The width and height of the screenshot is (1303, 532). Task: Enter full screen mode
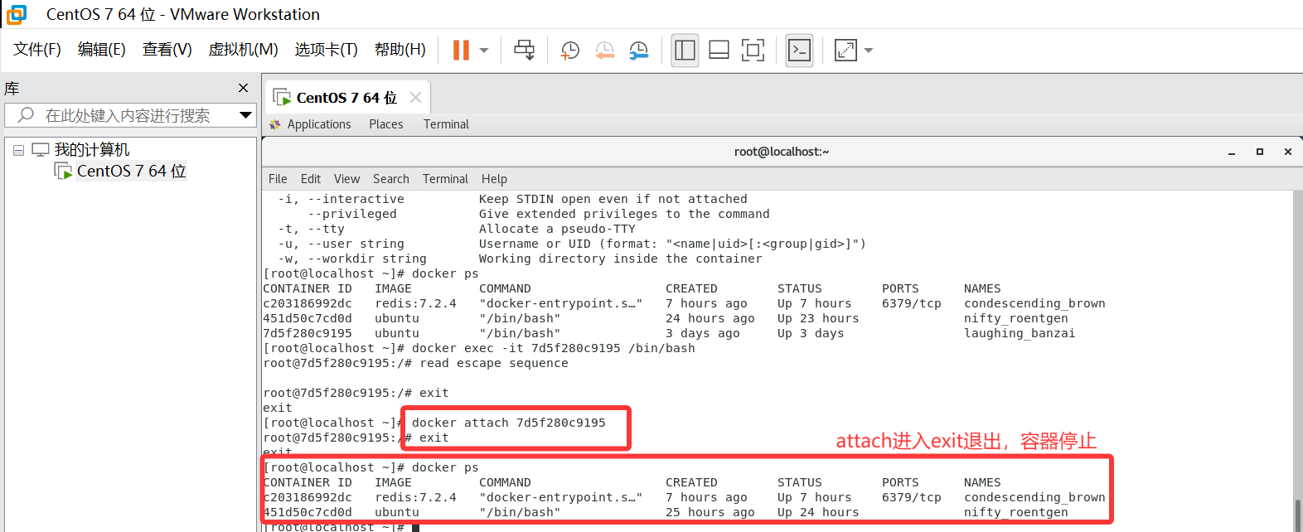pyautogui.click(x=753, y=51)
